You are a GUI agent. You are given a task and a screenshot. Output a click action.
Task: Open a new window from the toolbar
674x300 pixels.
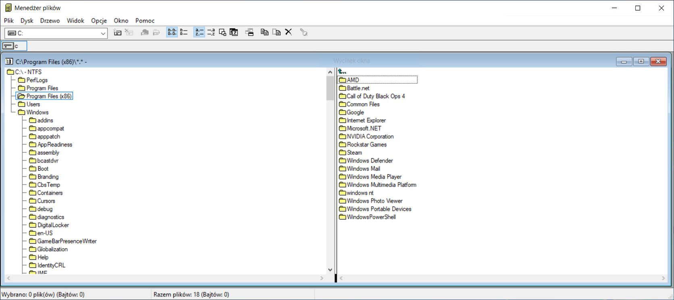pyautogui.click(x=250, y=32)
